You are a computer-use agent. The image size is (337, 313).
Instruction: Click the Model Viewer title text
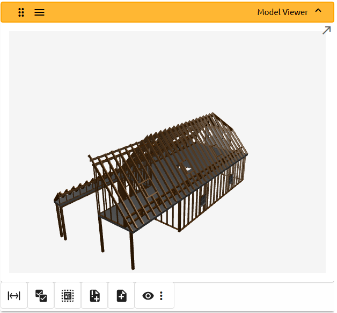coord(282,12)
